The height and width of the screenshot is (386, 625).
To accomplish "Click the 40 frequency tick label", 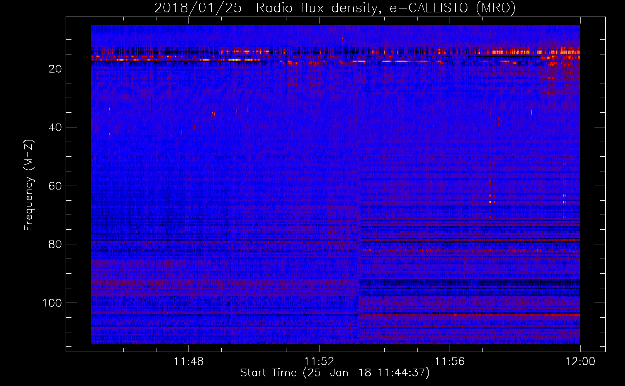I will coord(55,127).
